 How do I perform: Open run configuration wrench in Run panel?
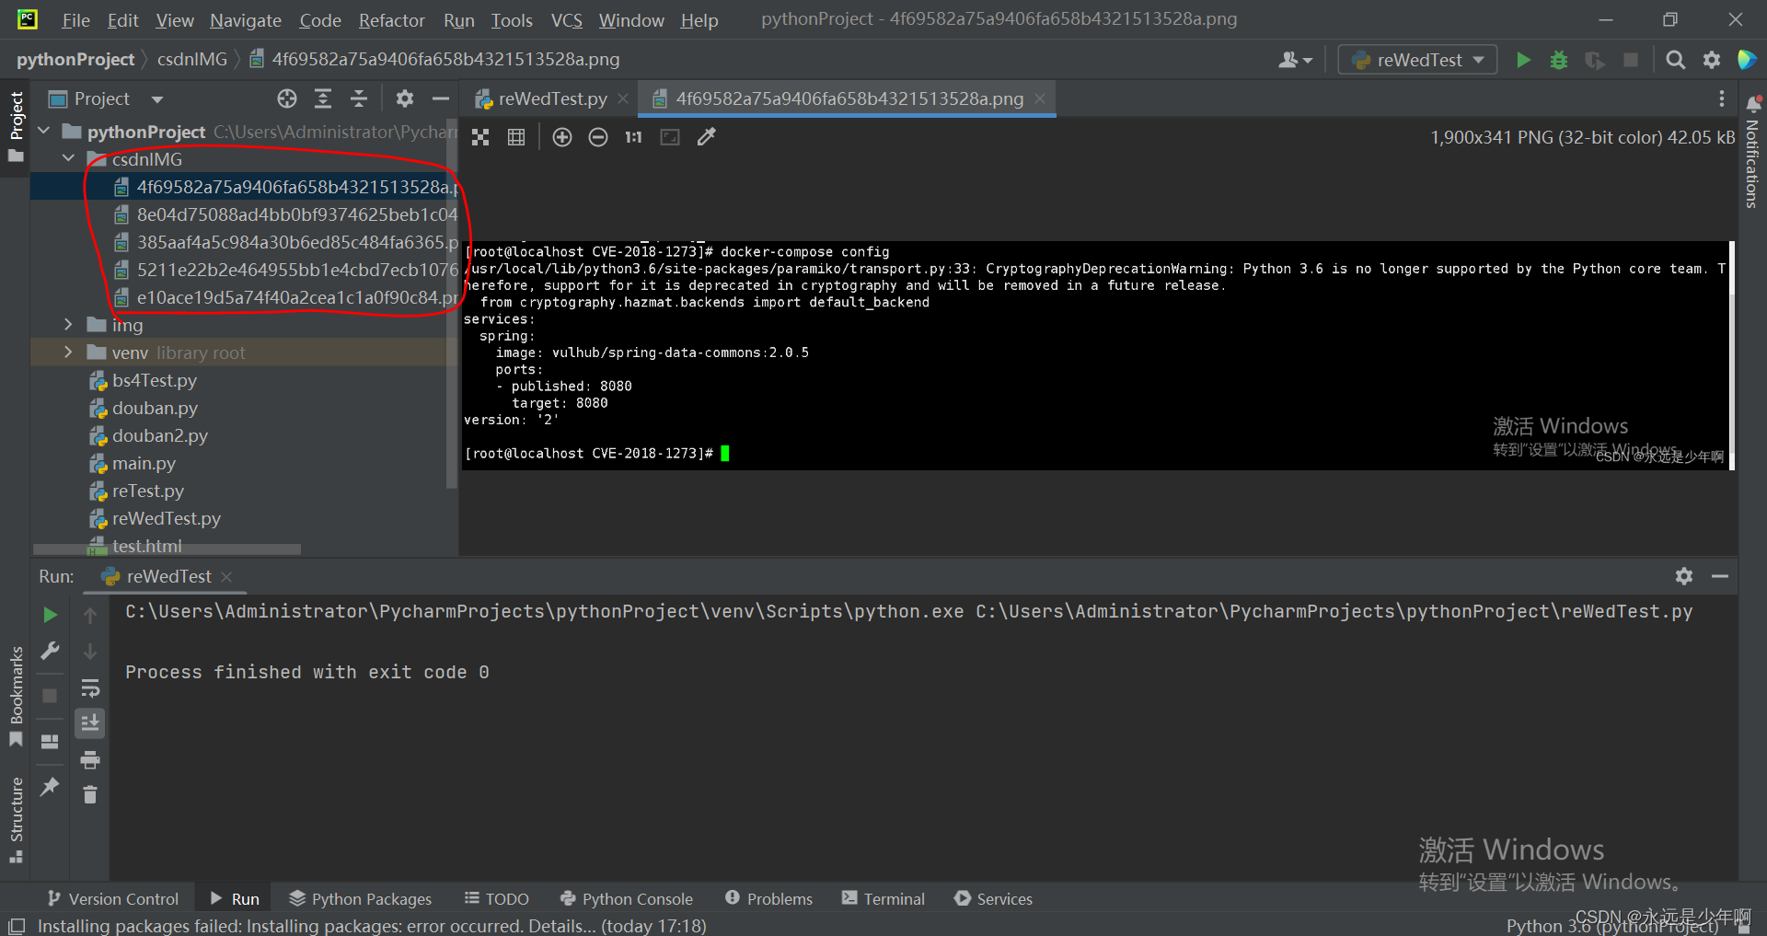(51, 652)
